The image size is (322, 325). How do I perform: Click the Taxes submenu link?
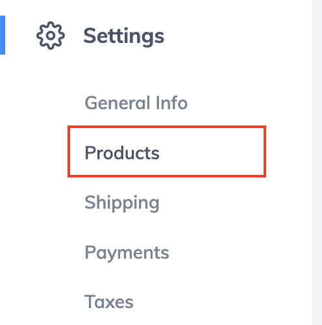tap(109, 302)
